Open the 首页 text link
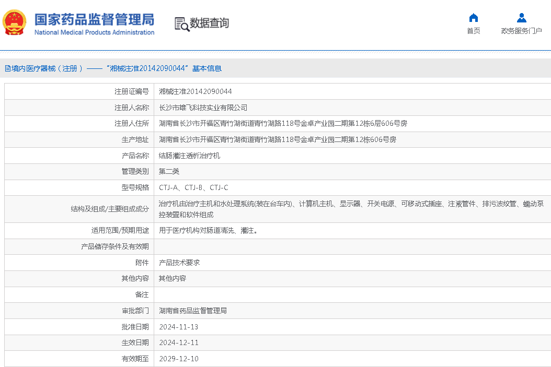 point(473,31)
